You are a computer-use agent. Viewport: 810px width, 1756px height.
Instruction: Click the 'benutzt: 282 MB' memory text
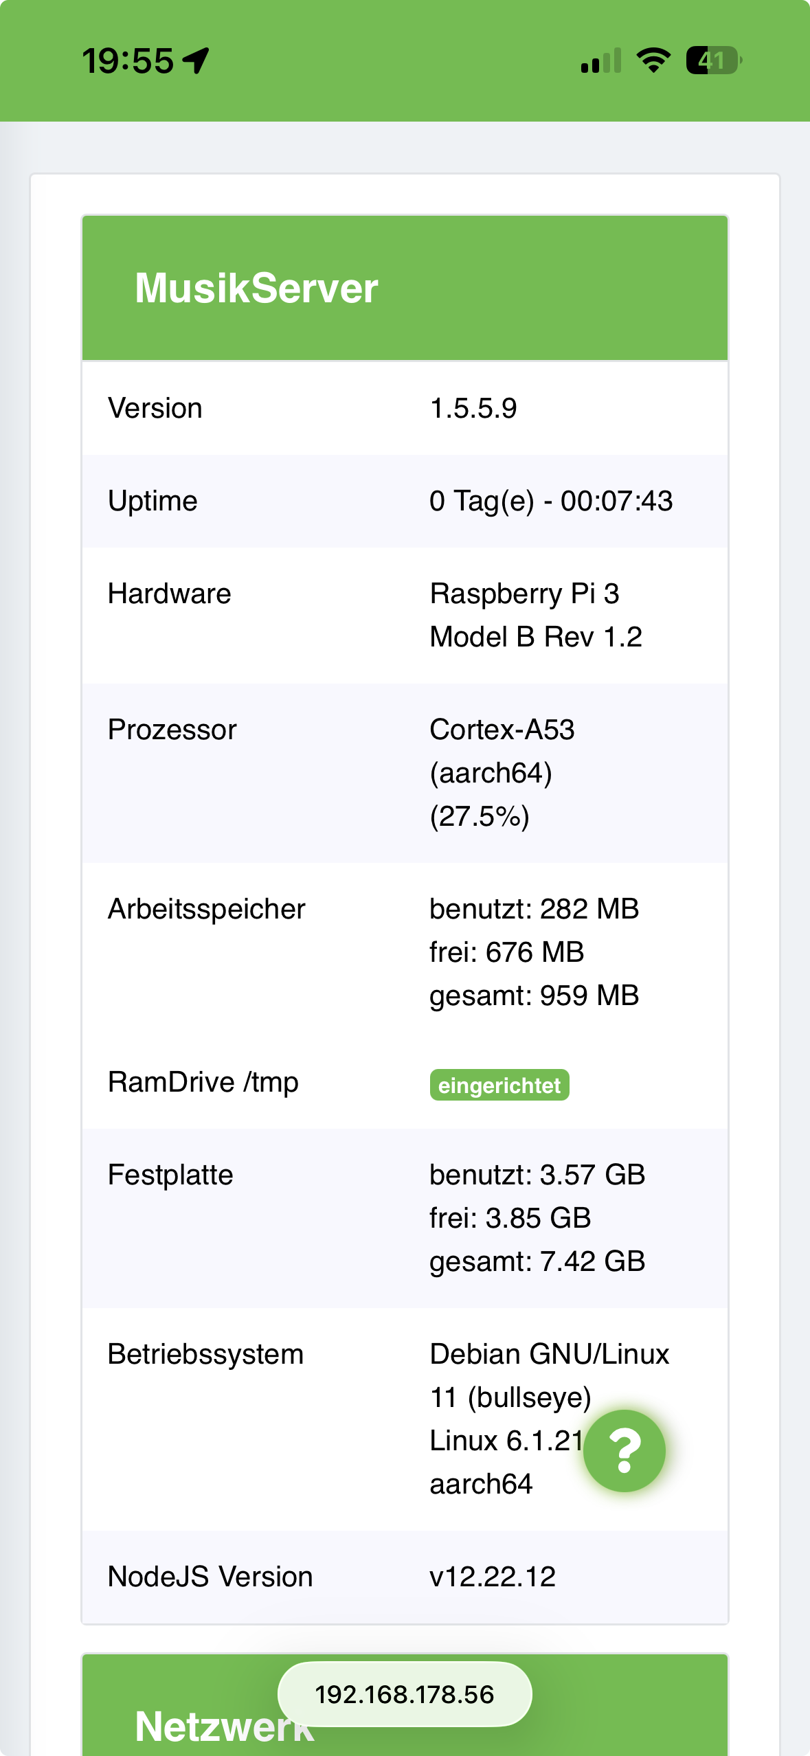point(534,909)
